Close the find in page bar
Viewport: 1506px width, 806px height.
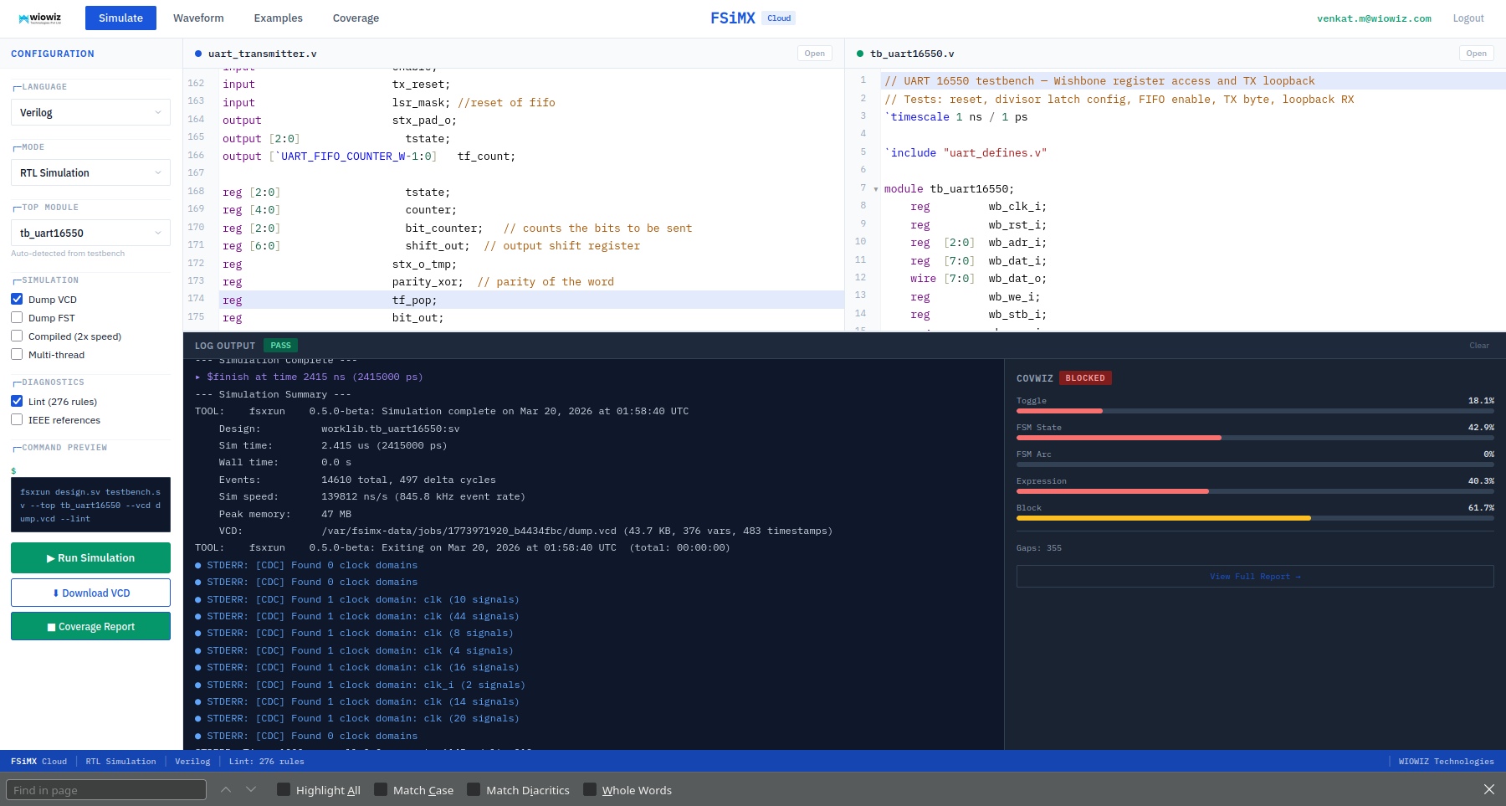click(1489, 789)
